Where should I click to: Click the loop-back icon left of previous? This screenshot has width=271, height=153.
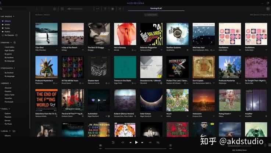tap(122, 142)
